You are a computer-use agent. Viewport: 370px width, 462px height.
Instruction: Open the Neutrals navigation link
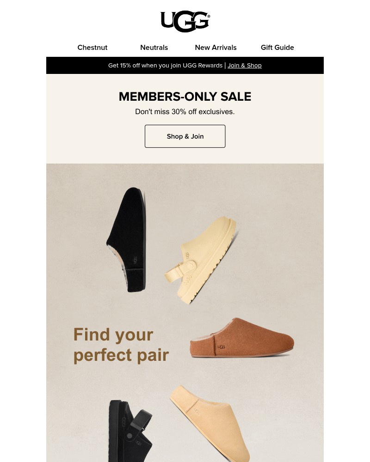pyautogui.click(x=154, y=48)
